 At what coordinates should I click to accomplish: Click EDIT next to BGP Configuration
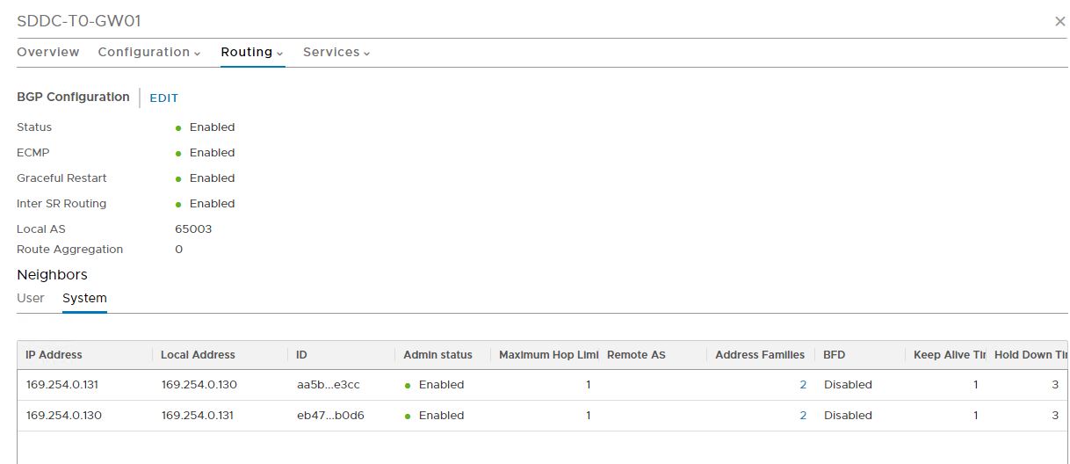pyautogui.click(x=163, y=98)
